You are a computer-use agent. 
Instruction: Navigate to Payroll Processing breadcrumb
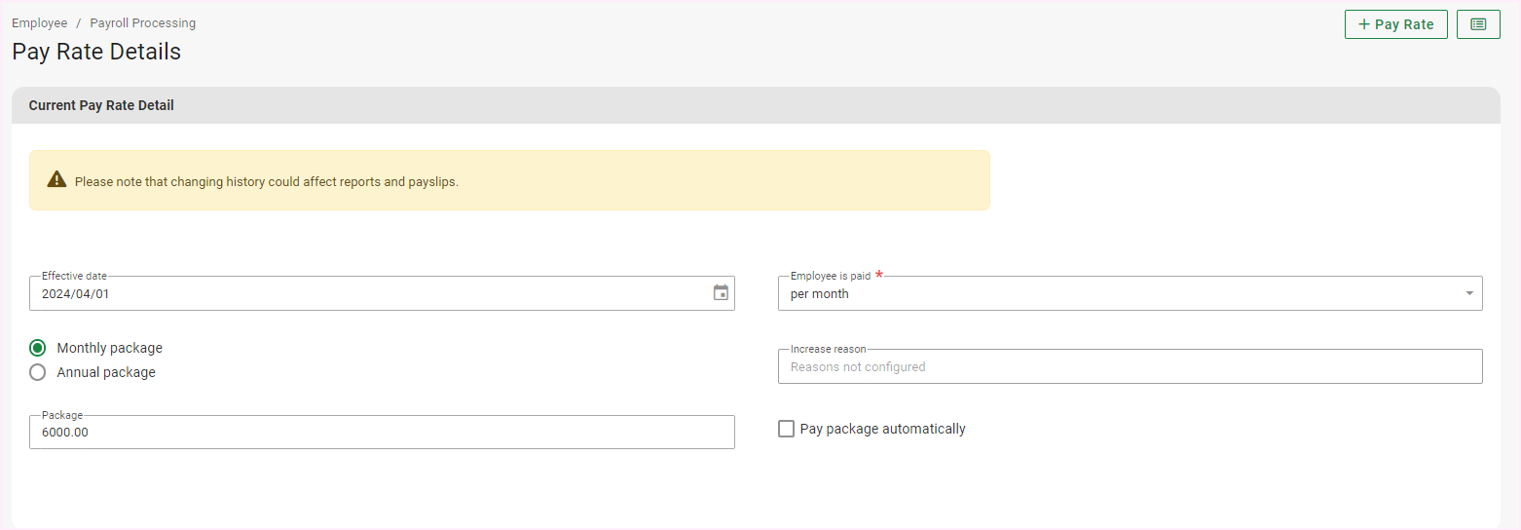(x=142, y=22)
